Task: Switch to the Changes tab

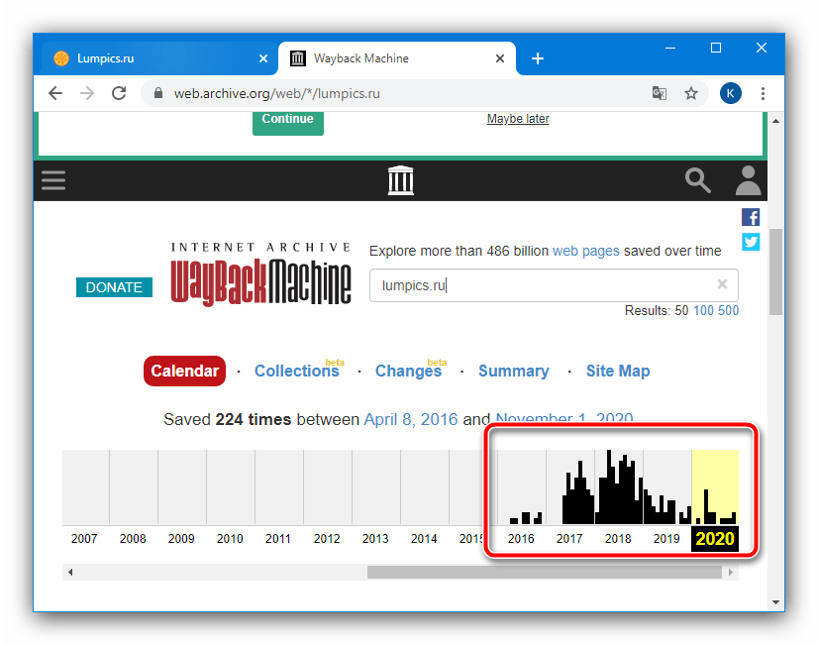Action: coord(408,371)
